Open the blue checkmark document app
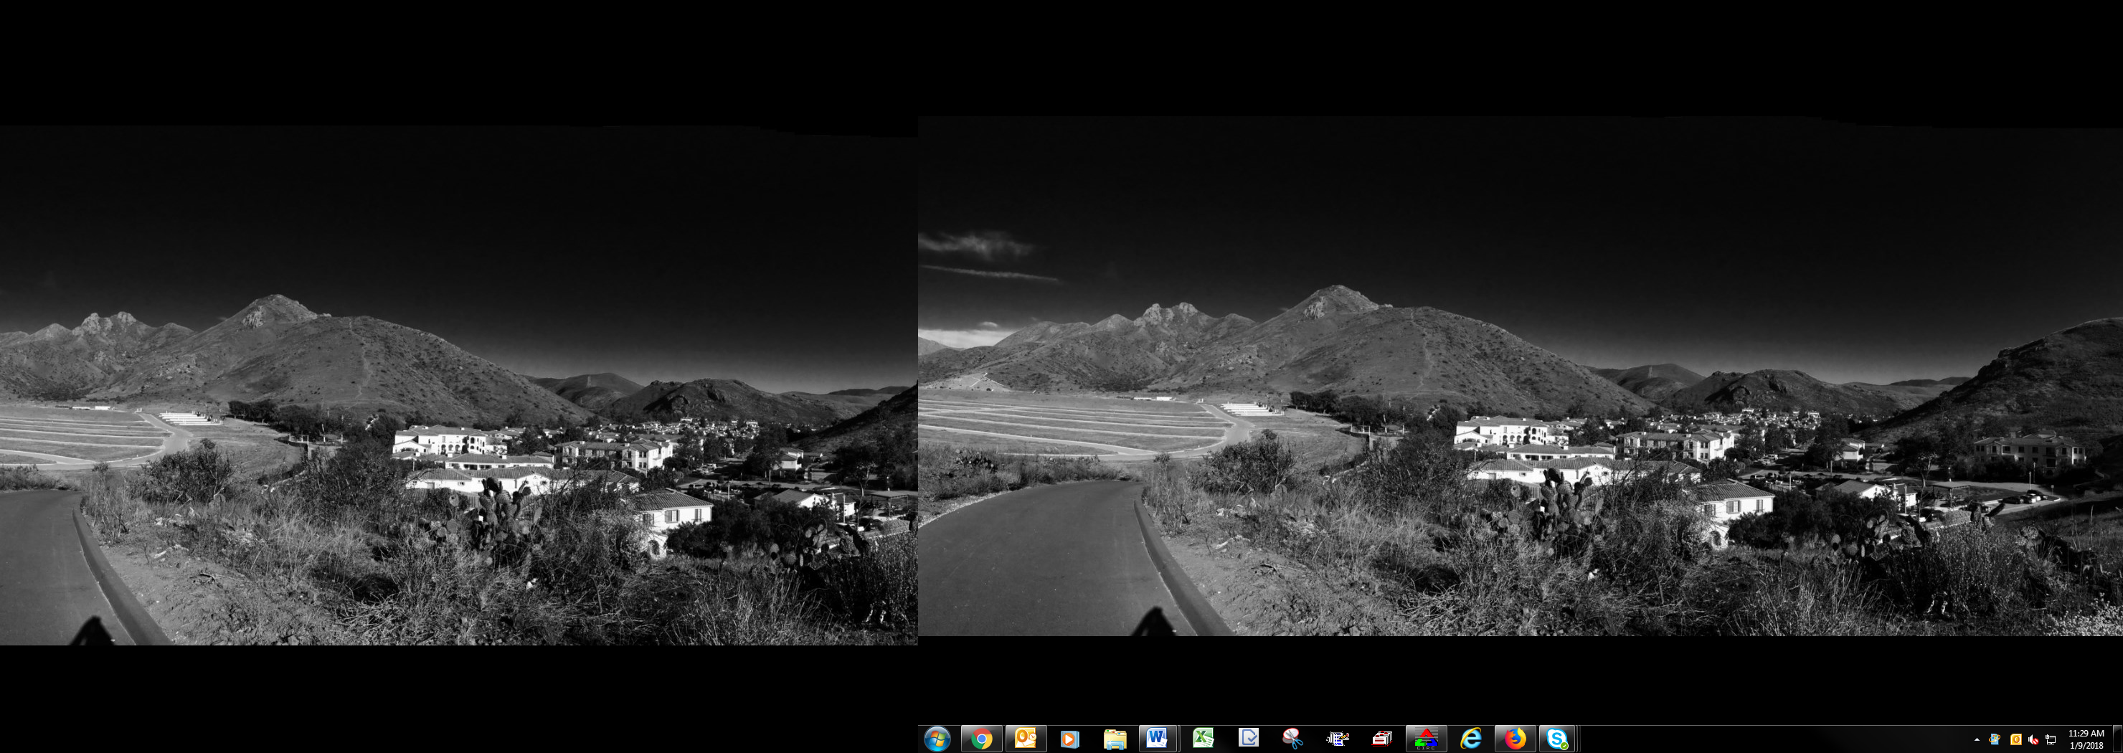 tap(1248, 739)
